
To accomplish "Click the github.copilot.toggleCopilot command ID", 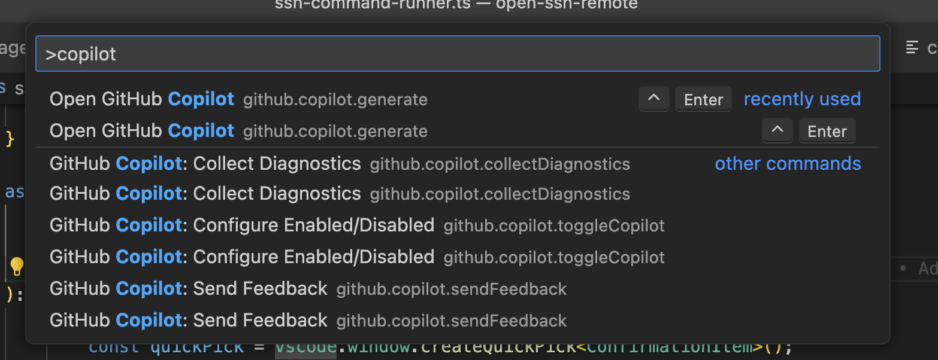I will click(554, 225).
